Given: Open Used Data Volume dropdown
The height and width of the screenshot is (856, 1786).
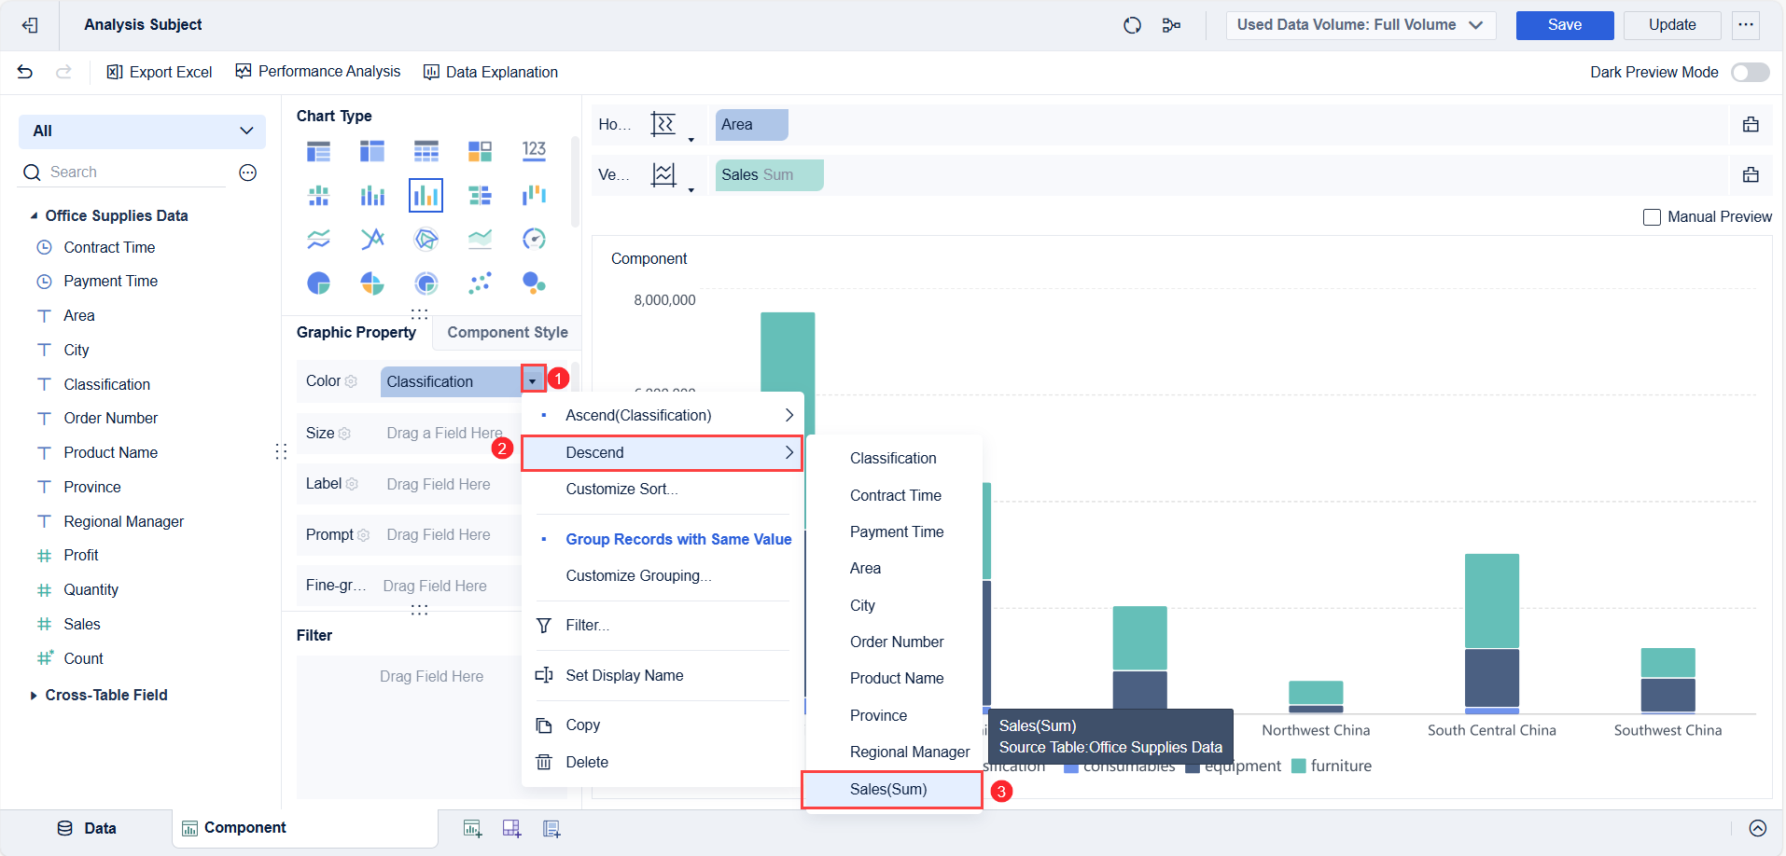Looking at the screenshot, I should 1360,25.
